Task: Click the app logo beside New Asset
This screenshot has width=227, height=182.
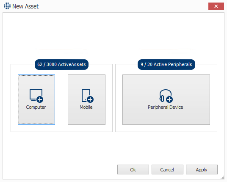Action: 7,6
